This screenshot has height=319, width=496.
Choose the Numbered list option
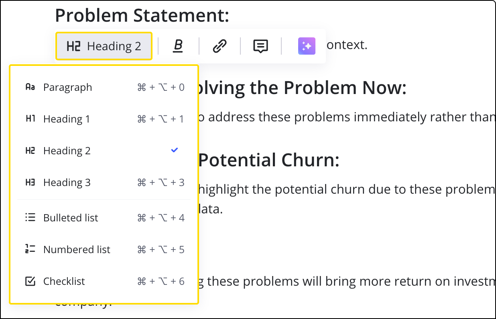[x=77, y=249]
